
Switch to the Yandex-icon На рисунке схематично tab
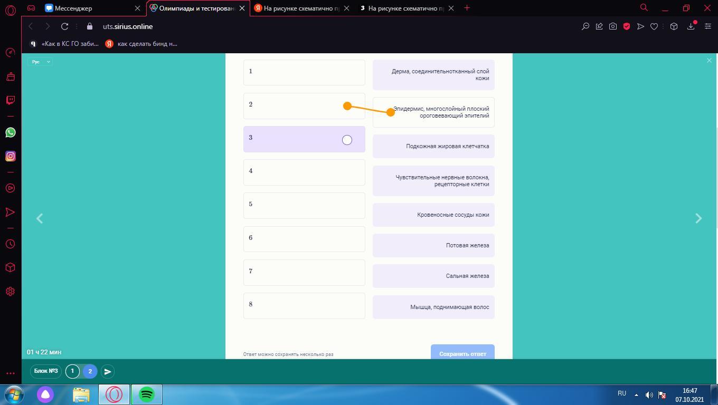point(303,8)
